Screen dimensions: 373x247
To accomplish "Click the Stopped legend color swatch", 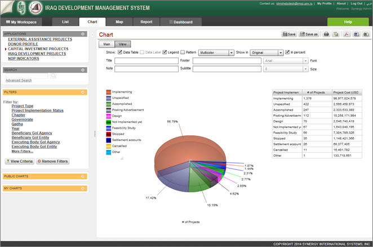I will [109, 134].
